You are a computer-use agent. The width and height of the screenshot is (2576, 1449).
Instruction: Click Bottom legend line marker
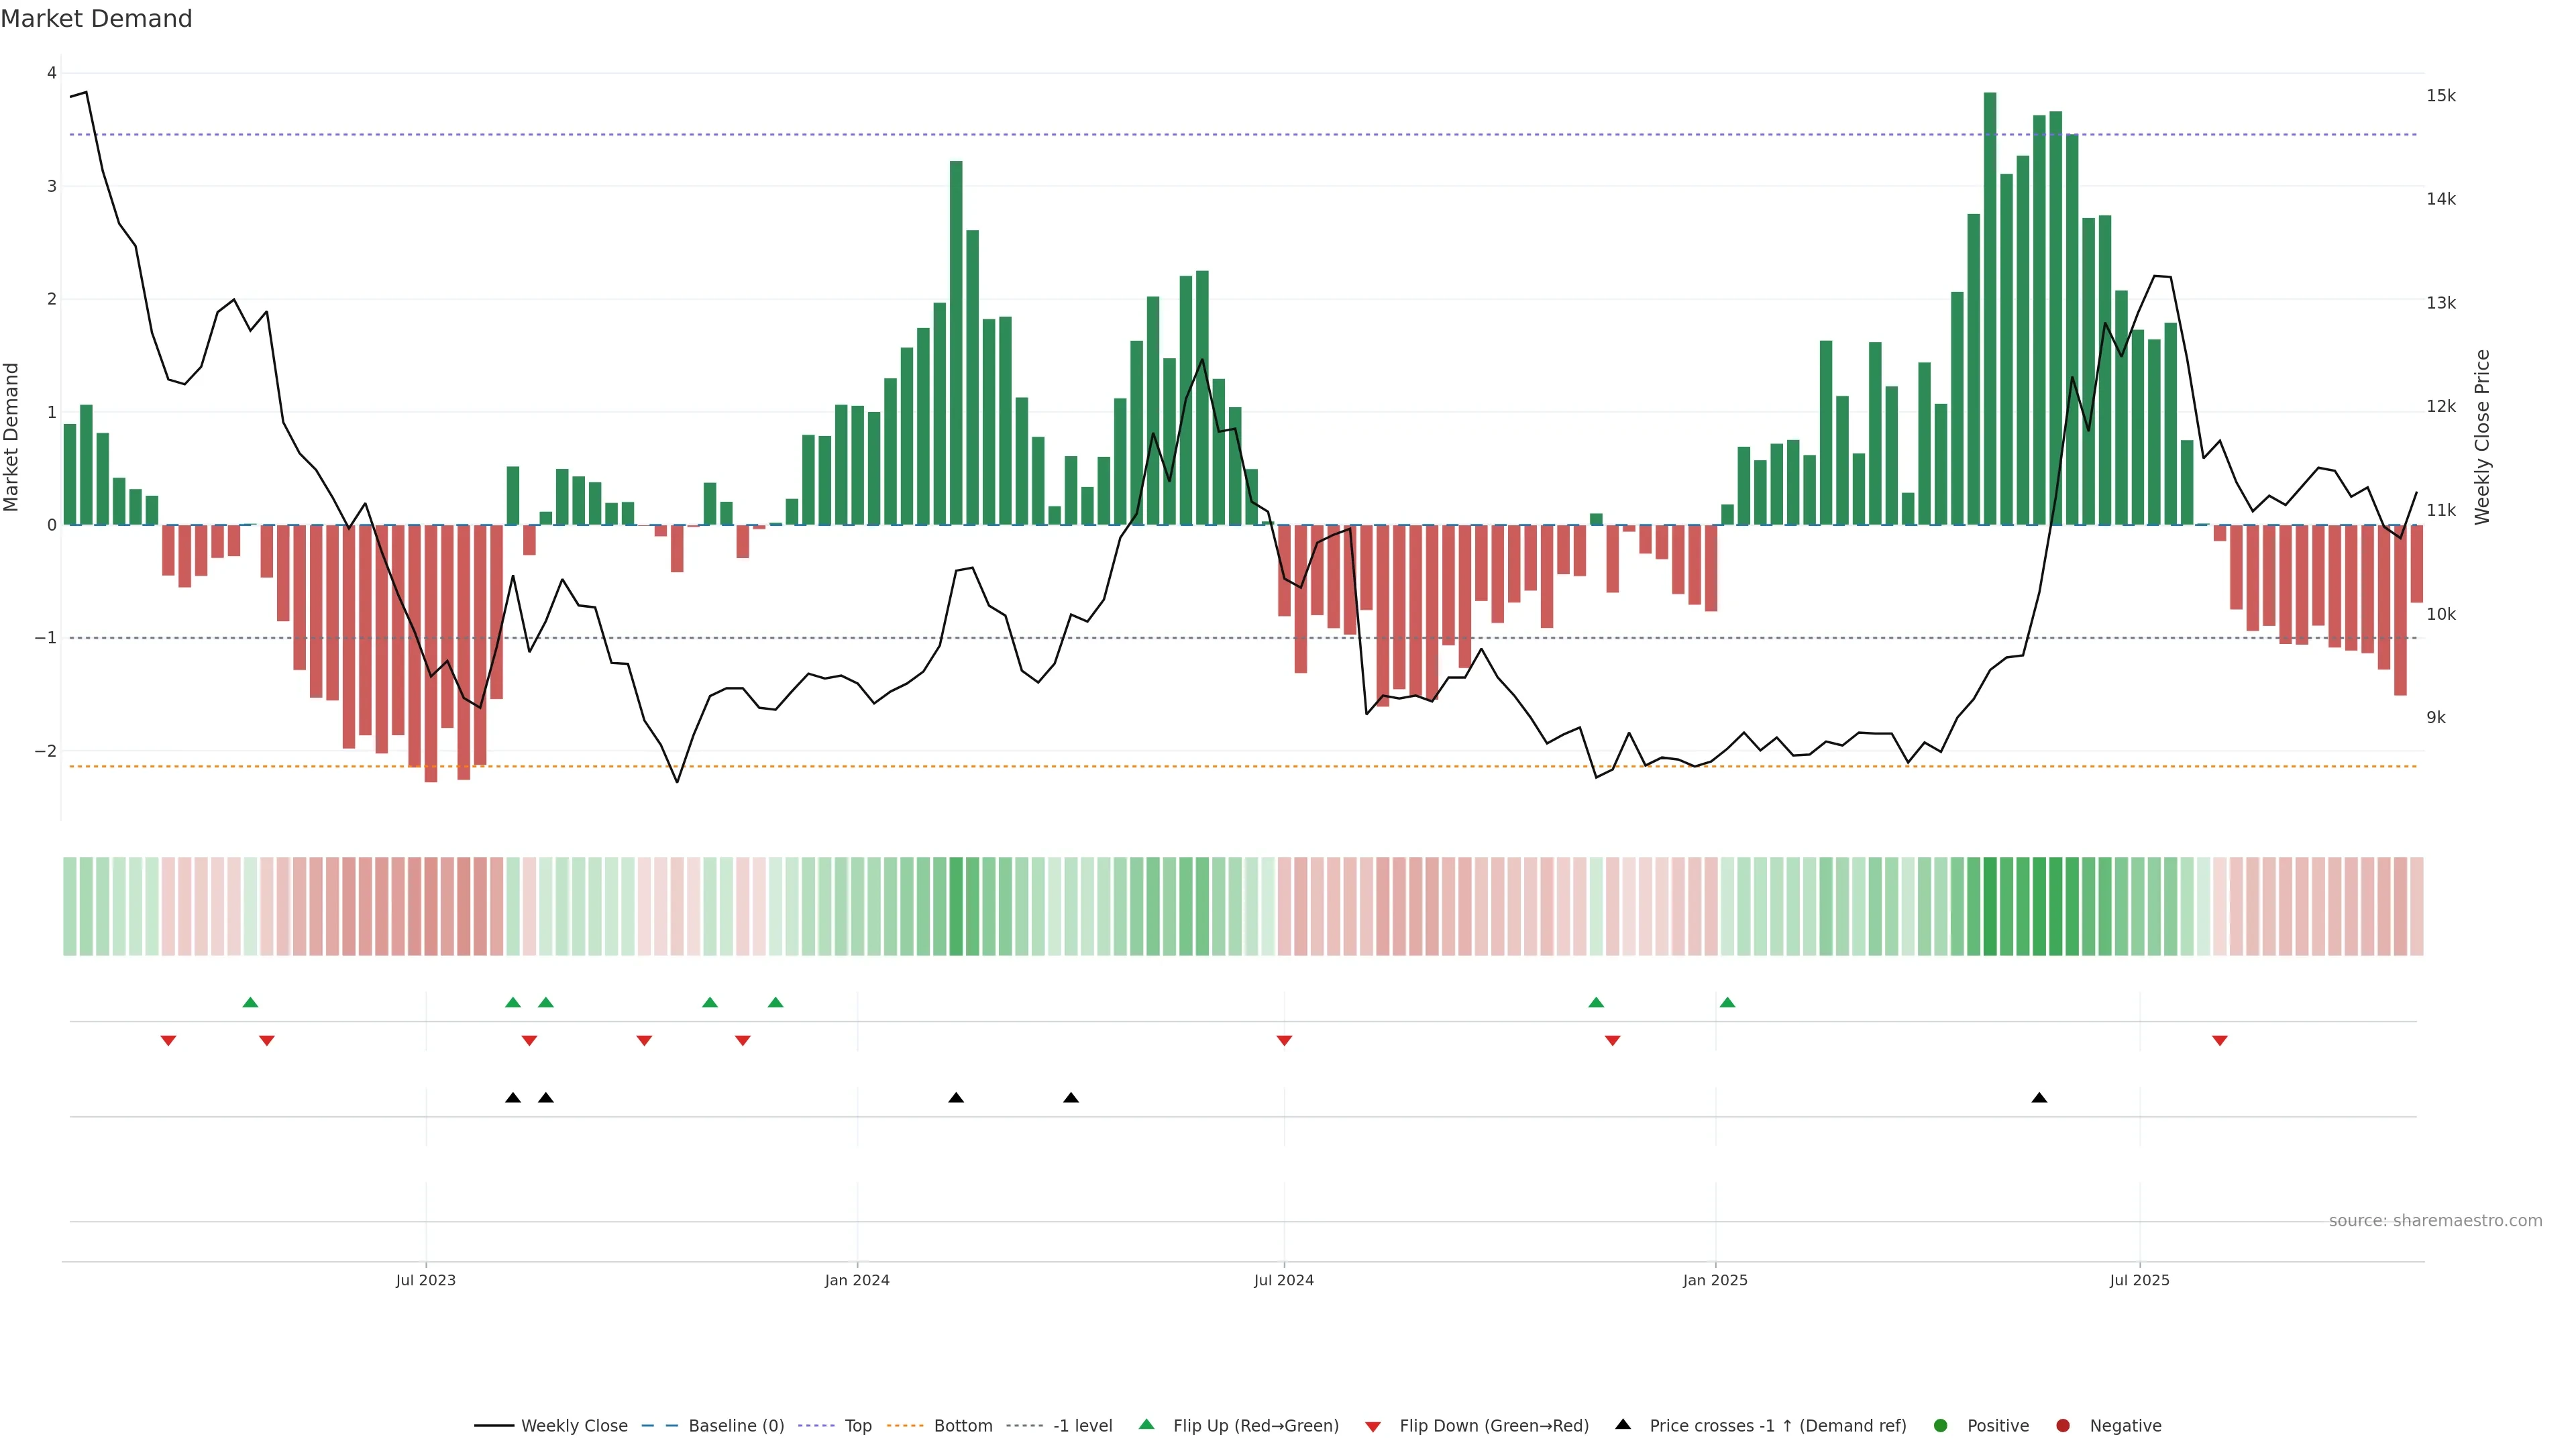click(906, 1426)
